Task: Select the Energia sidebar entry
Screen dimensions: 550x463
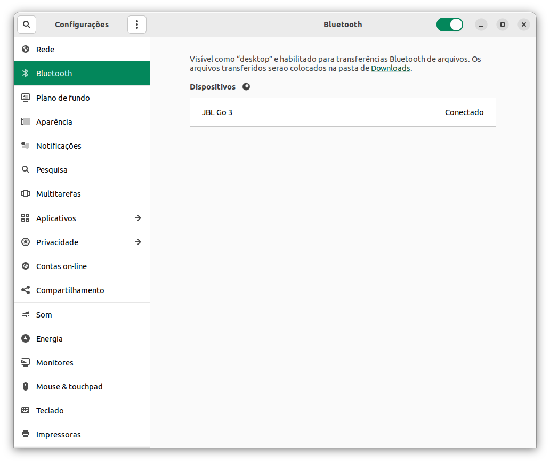Action: click(x=82, y=338)
